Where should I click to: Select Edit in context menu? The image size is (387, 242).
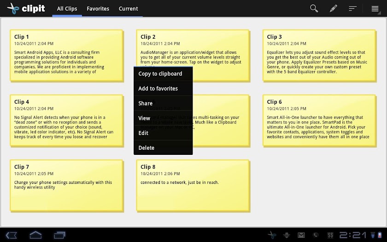click(x=163, y=133)
